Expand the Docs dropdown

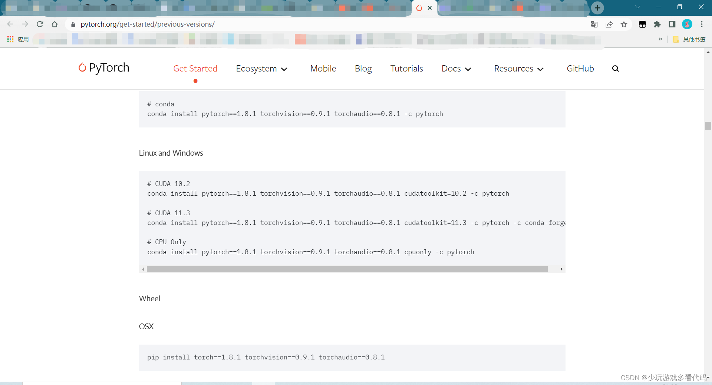point(456,69)
